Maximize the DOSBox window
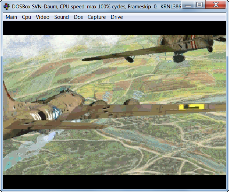The image size is (229, 192). tap(199, 5)
